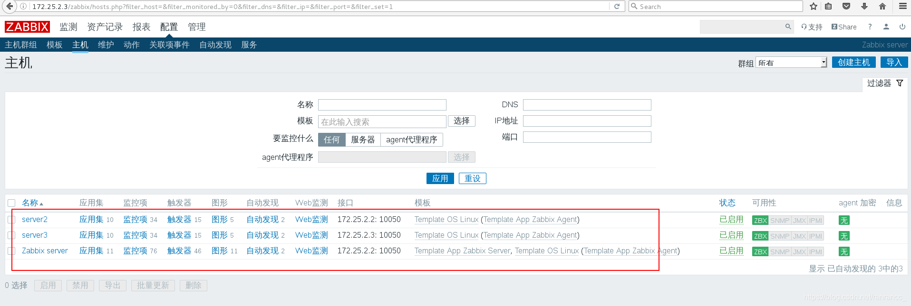The height and width of the screenshot is (306, 911).
Task: Open the browser hamburger menu
Action: click(x=902, y=6)
